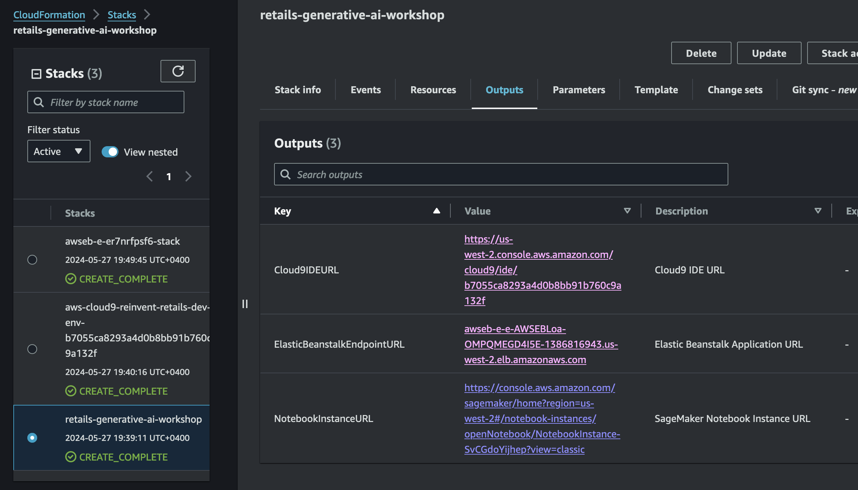Click the Filter by stack name field
Screen dimensions: 858x490
coord(106,102)
